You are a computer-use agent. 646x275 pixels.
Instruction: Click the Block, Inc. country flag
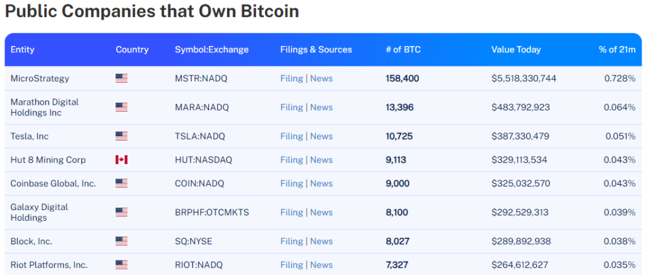coord(121,242)
